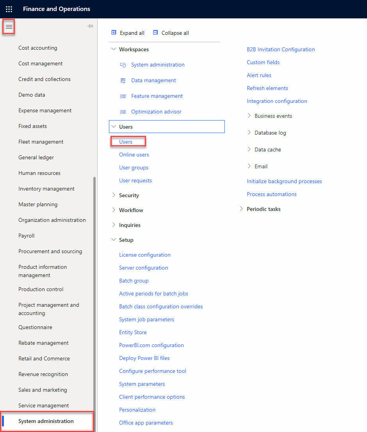The height and width of the screenshot is (432, 367).
Task: Select General ledger module in sidebar
Action: pyautogui.click(x=36, y=157)
